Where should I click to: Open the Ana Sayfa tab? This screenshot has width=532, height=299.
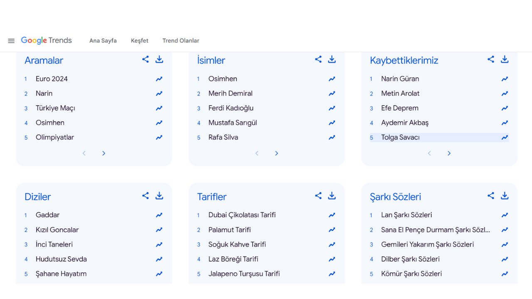coord(103,41)
